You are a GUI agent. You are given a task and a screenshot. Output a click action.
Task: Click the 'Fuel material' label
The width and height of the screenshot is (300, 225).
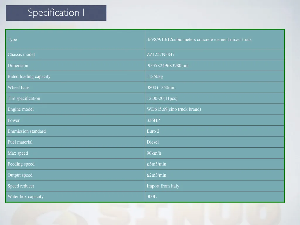pos(20,142)
